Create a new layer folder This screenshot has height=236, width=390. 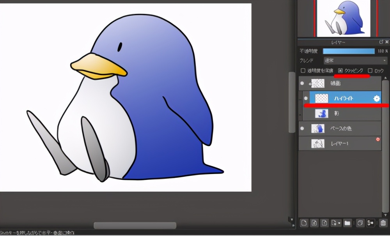[x=347, y=223]
